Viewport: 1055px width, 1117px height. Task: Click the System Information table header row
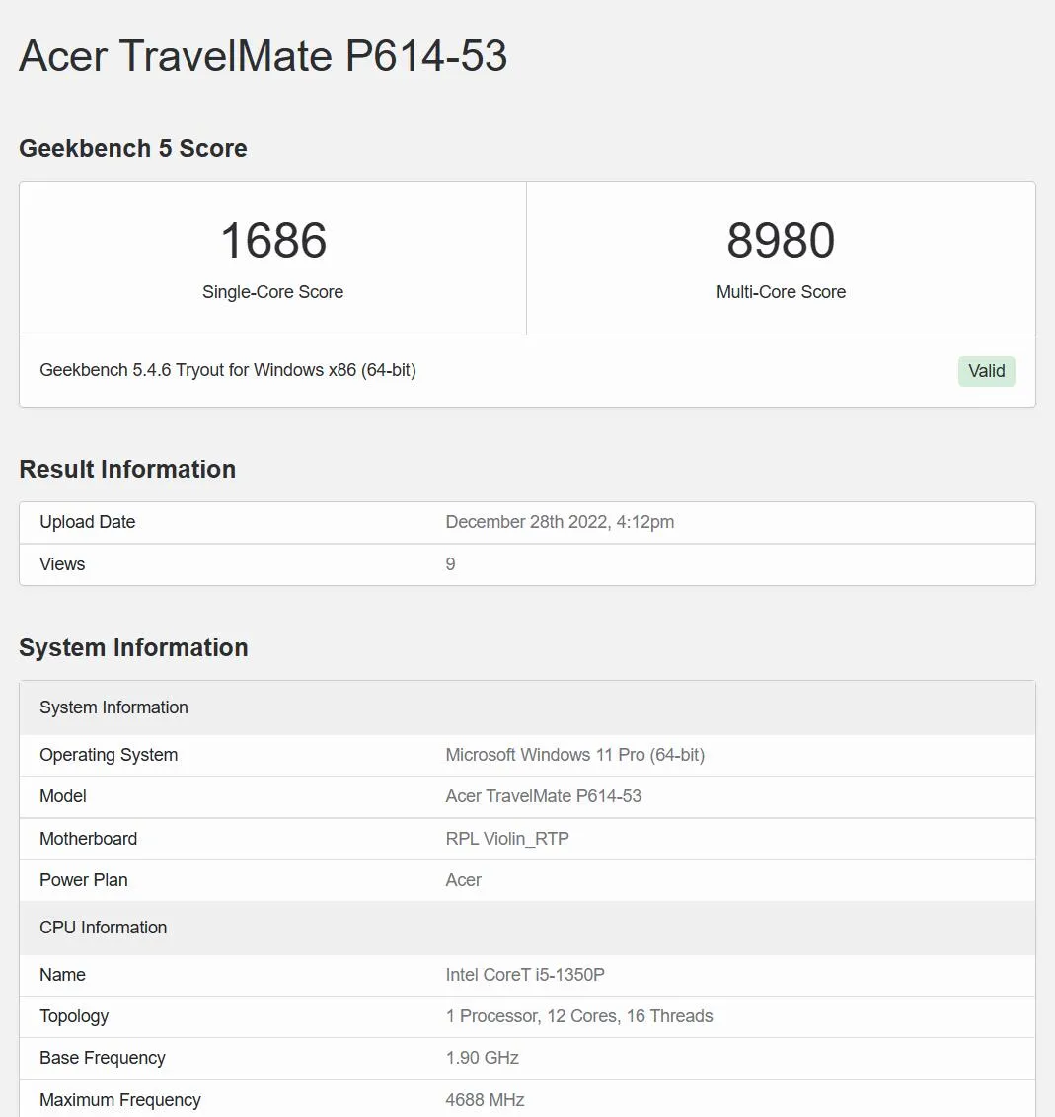coord(527,707)
